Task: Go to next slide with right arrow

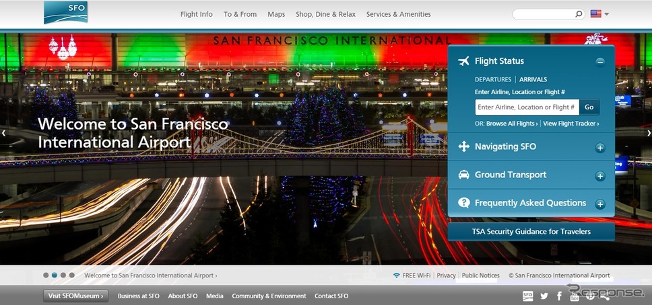Action: point(649,133)
